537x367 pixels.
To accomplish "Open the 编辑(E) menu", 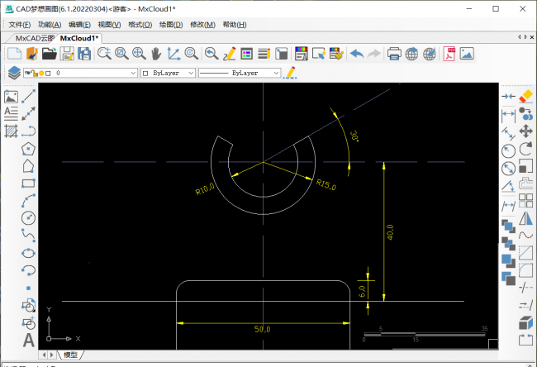I will tap(79, 25).
